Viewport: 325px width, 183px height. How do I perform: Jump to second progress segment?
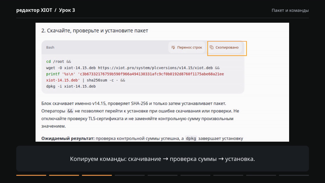click(x=64, y=175)
